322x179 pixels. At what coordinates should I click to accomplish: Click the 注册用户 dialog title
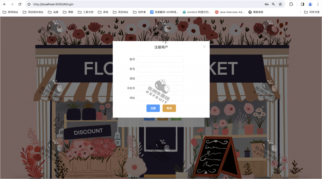click(161, 47)
